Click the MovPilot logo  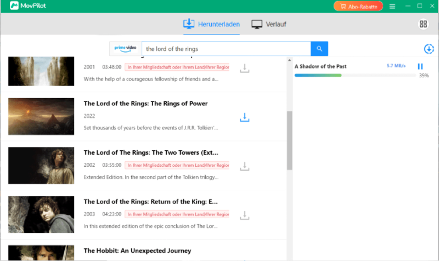coord(28,5)
